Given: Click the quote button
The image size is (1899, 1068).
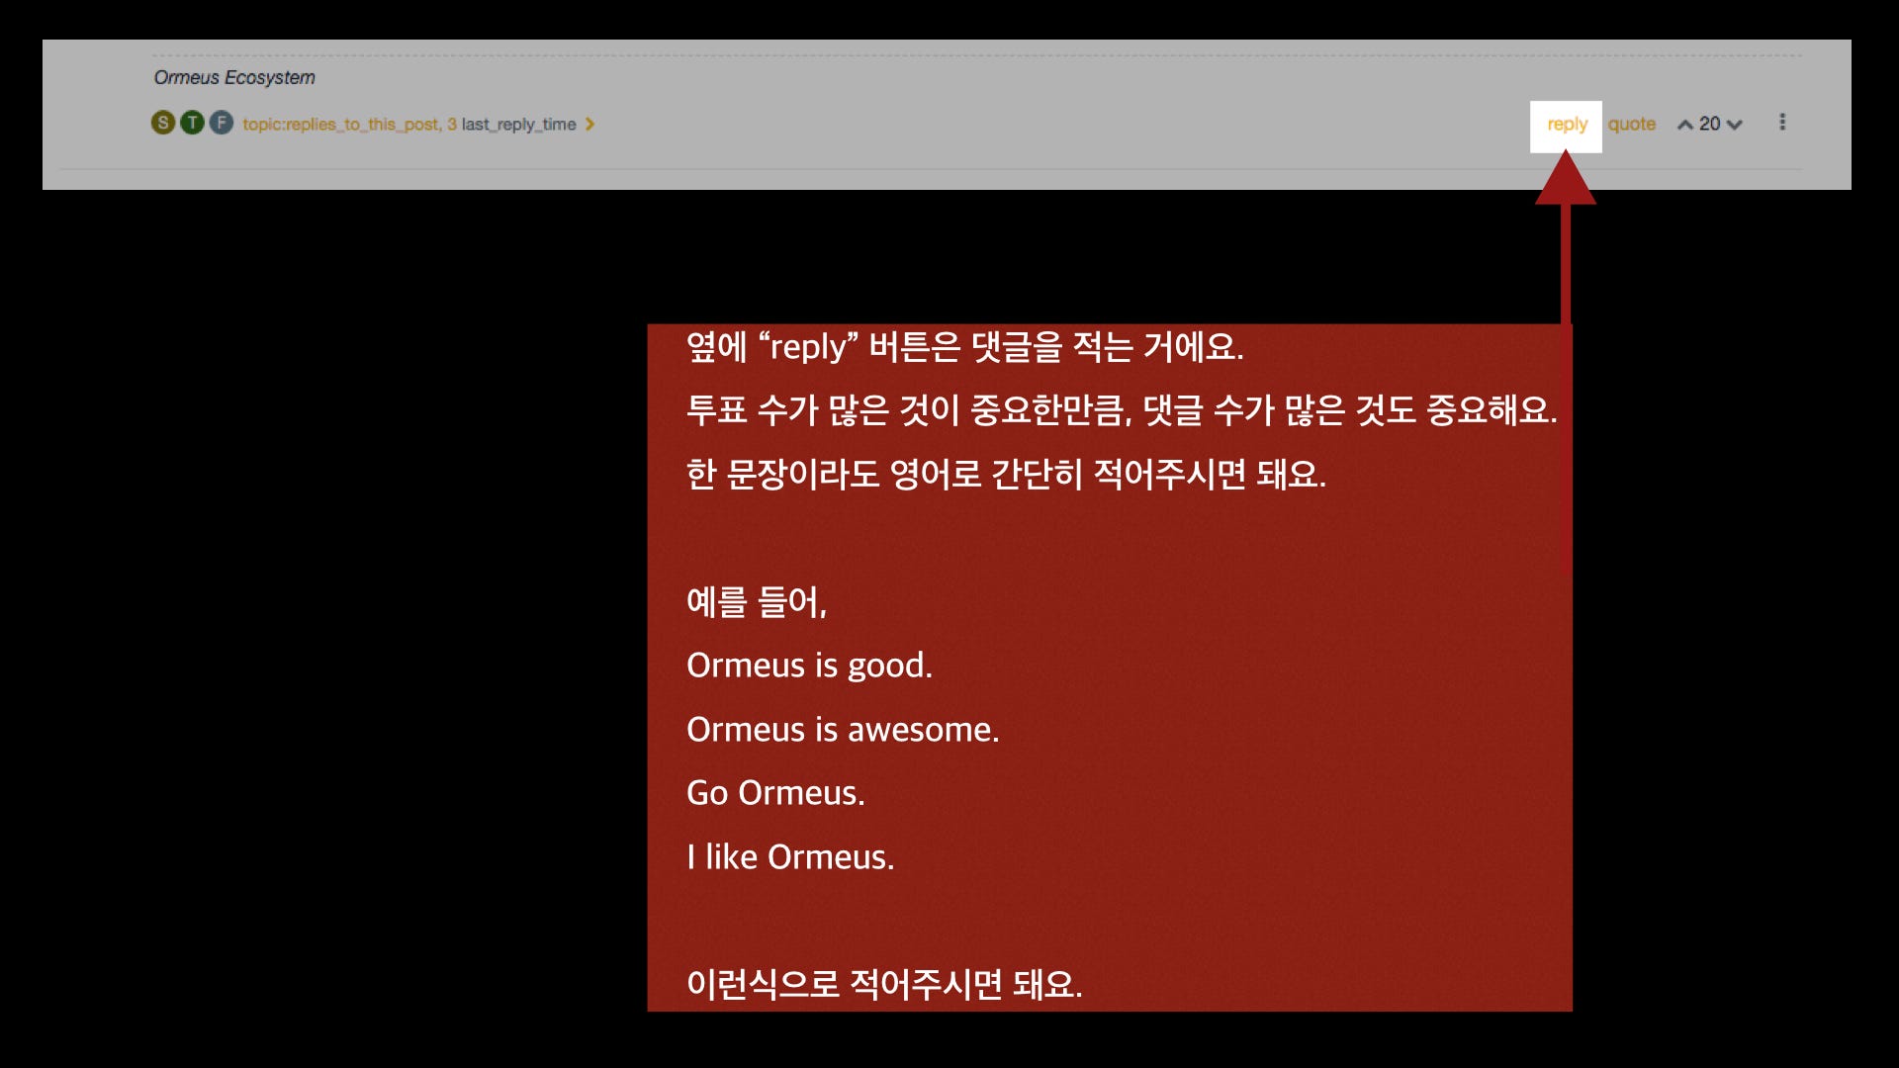Looking at the screenshot, I should pos(1631,125).
